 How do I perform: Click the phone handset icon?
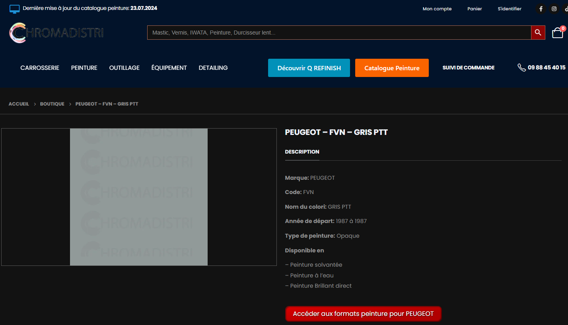(521, 67)
